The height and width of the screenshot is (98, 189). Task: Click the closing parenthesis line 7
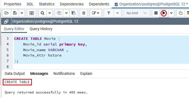coord(16,61)
